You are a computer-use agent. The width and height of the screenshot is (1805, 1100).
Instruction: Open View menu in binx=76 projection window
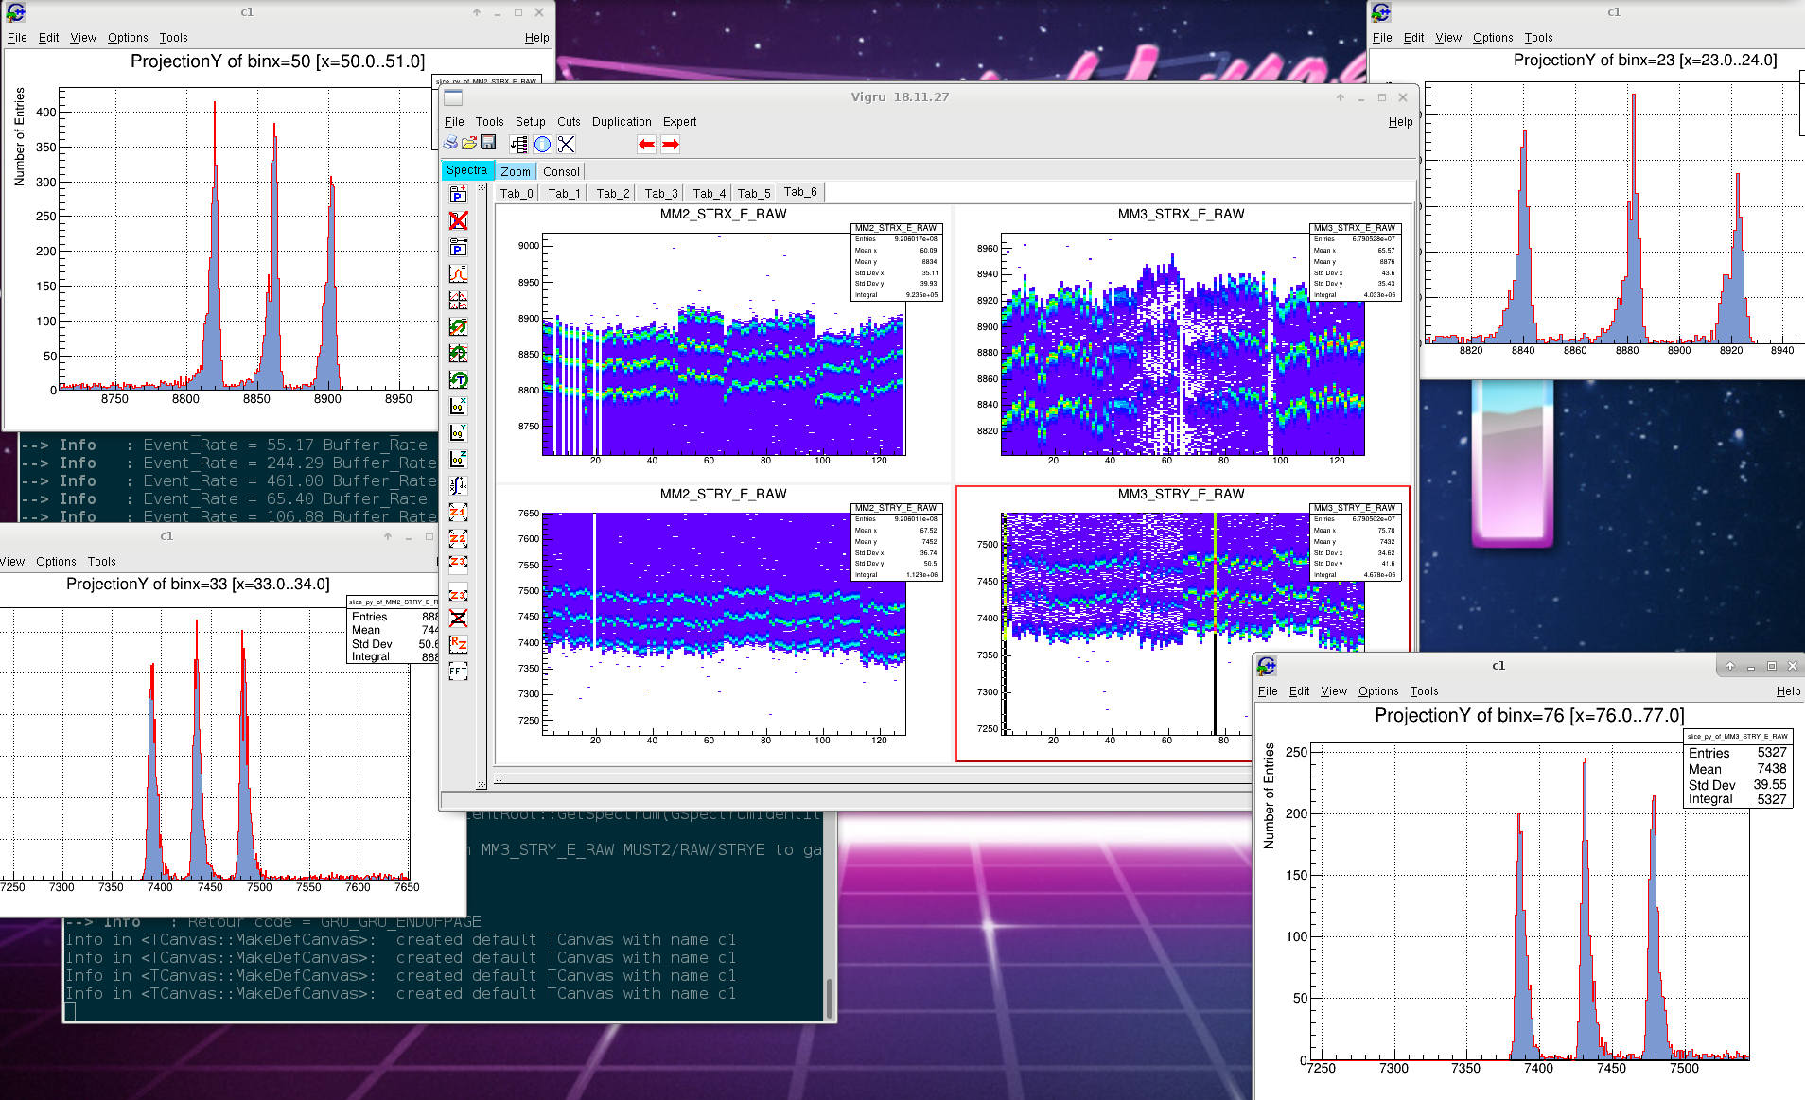[1334, 691]
